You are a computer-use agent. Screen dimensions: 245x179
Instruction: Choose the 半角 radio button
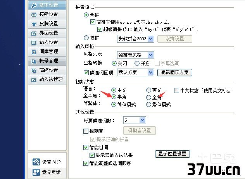pos(114,97)
